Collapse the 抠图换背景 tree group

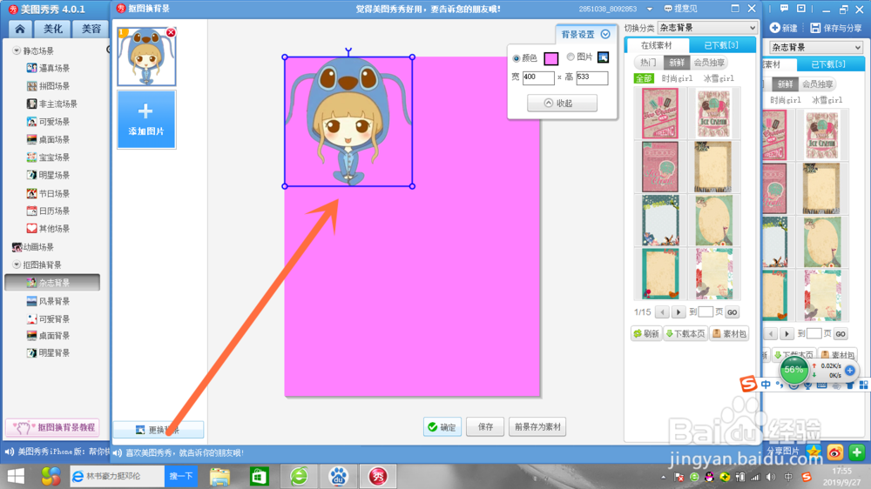tap(16, 265)
